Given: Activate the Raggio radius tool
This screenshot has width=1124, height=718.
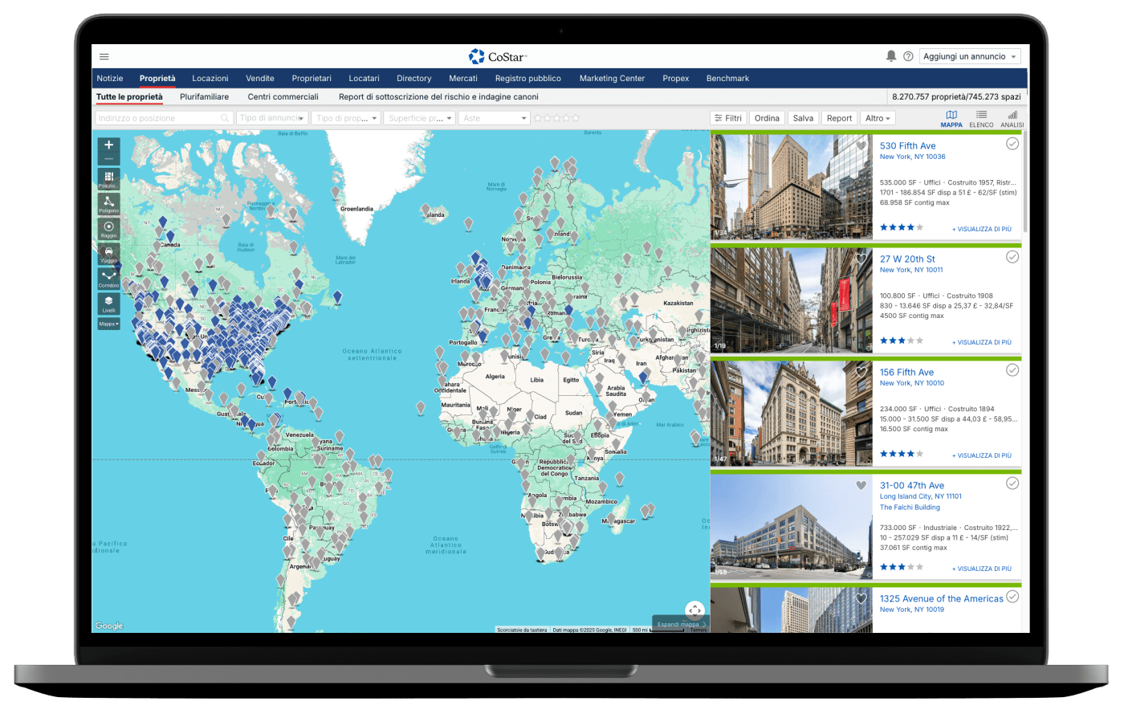Looking at the screenshot, I should (108, 229).
